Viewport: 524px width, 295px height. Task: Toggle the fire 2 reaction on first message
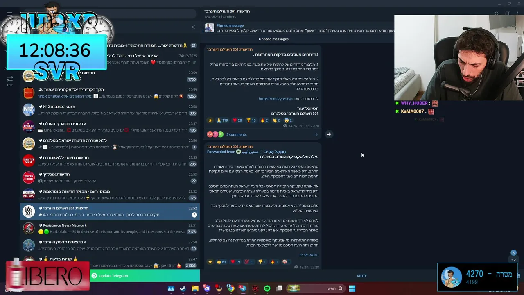tap(264, 120)
